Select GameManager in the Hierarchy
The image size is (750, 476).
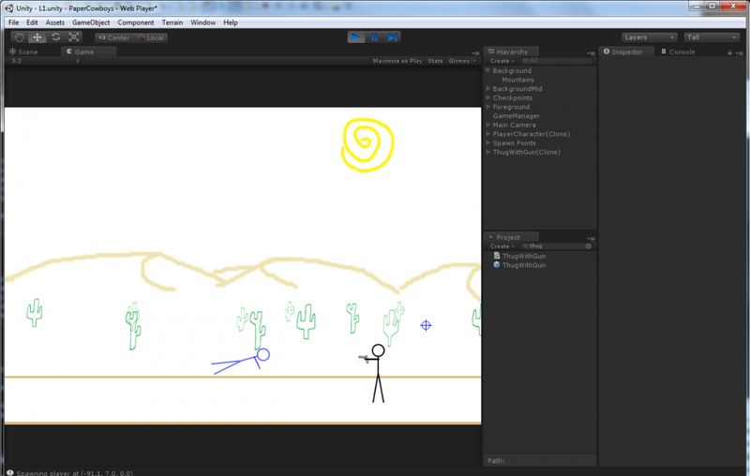517,116
